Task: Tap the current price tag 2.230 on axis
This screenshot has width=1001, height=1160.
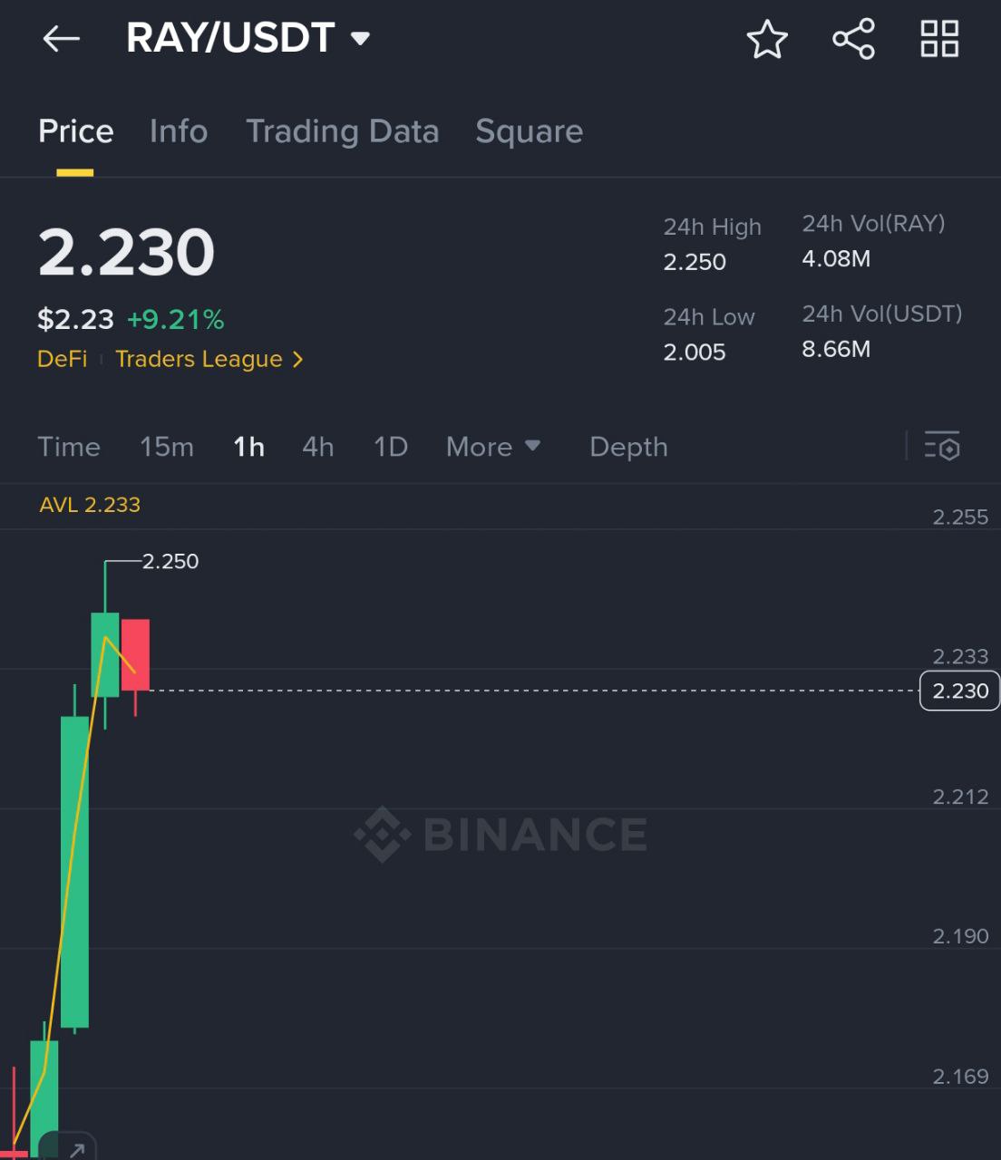Action: click(x=960, y=691)
